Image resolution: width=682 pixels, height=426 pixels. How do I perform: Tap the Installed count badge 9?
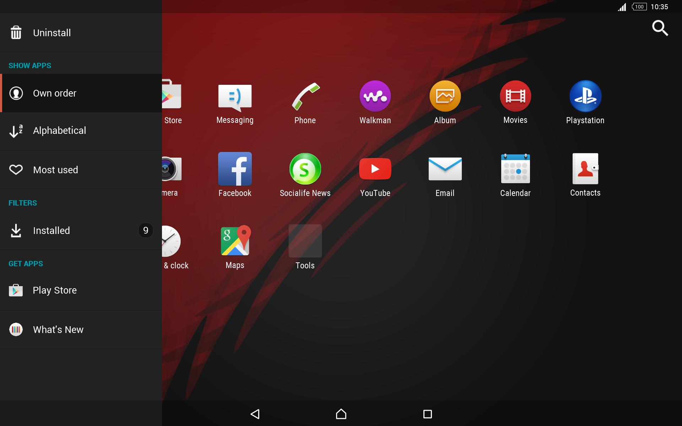(146, 230)
